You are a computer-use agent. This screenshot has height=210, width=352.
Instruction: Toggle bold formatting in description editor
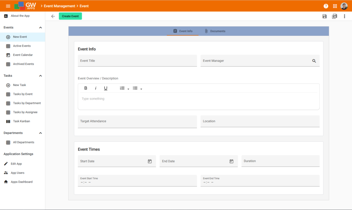[x=86, y=88]
